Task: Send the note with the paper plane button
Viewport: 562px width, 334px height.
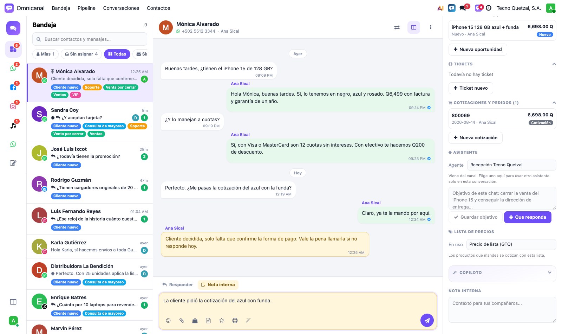Action: click(427, 320)
